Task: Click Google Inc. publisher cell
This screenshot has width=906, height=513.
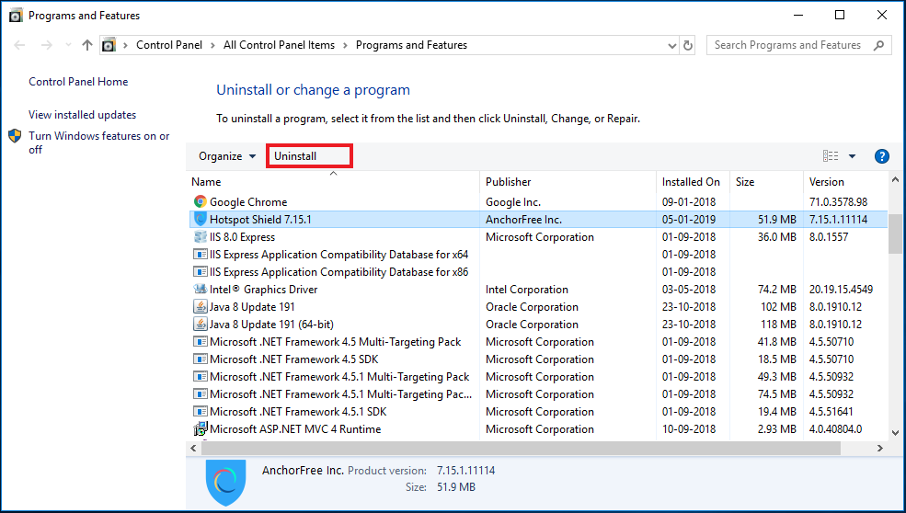Action: point(513,202)
